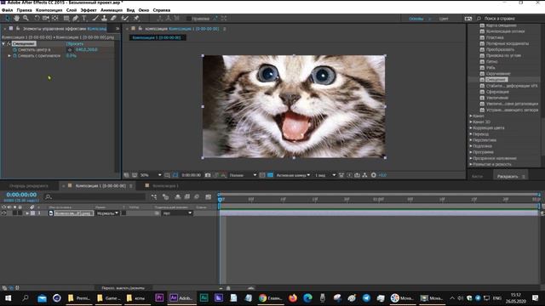Viewport: 545px width, 306px height.
Task: Click the effect's reset link in Effect Controls
Action: [74, 43]
